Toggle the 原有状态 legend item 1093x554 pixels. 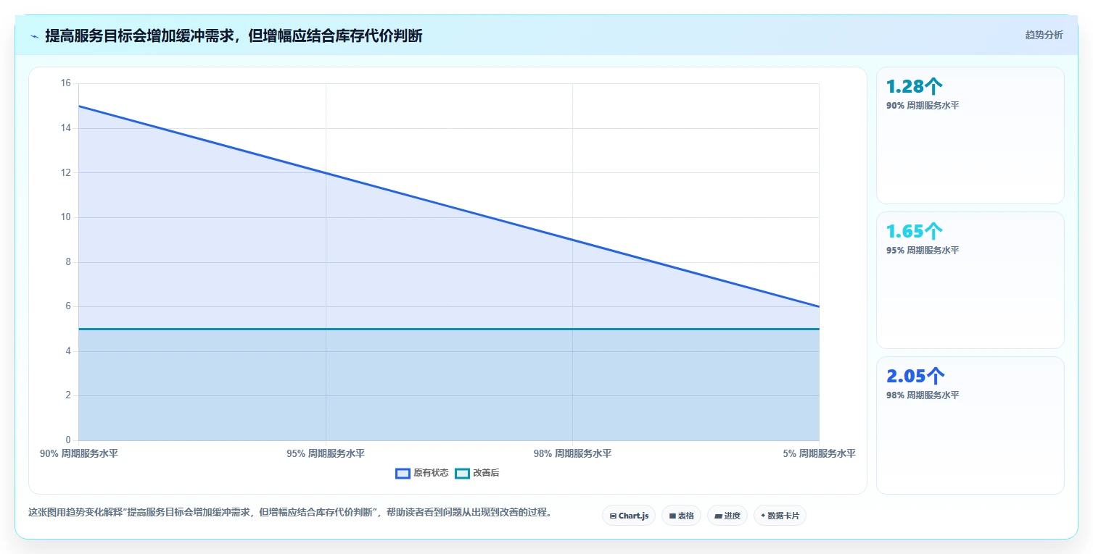(x=422, y=473)
